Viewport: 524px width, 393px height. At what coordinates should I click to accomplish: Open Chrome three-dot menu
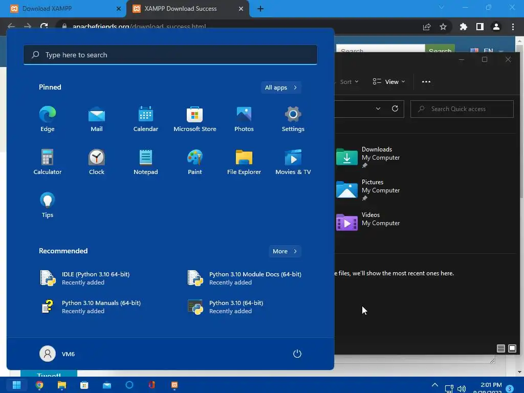point(513,27)
